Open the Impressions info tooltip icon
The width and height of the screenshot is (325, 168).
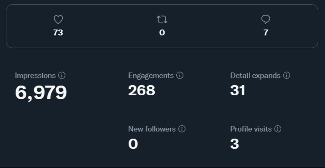(62, 76)
